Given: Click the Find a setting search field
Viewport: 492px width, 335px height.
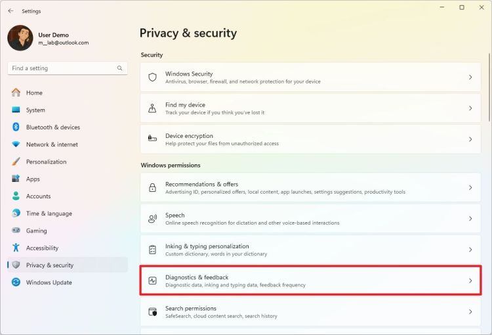Looking at the screenshot, I should 62,68.
